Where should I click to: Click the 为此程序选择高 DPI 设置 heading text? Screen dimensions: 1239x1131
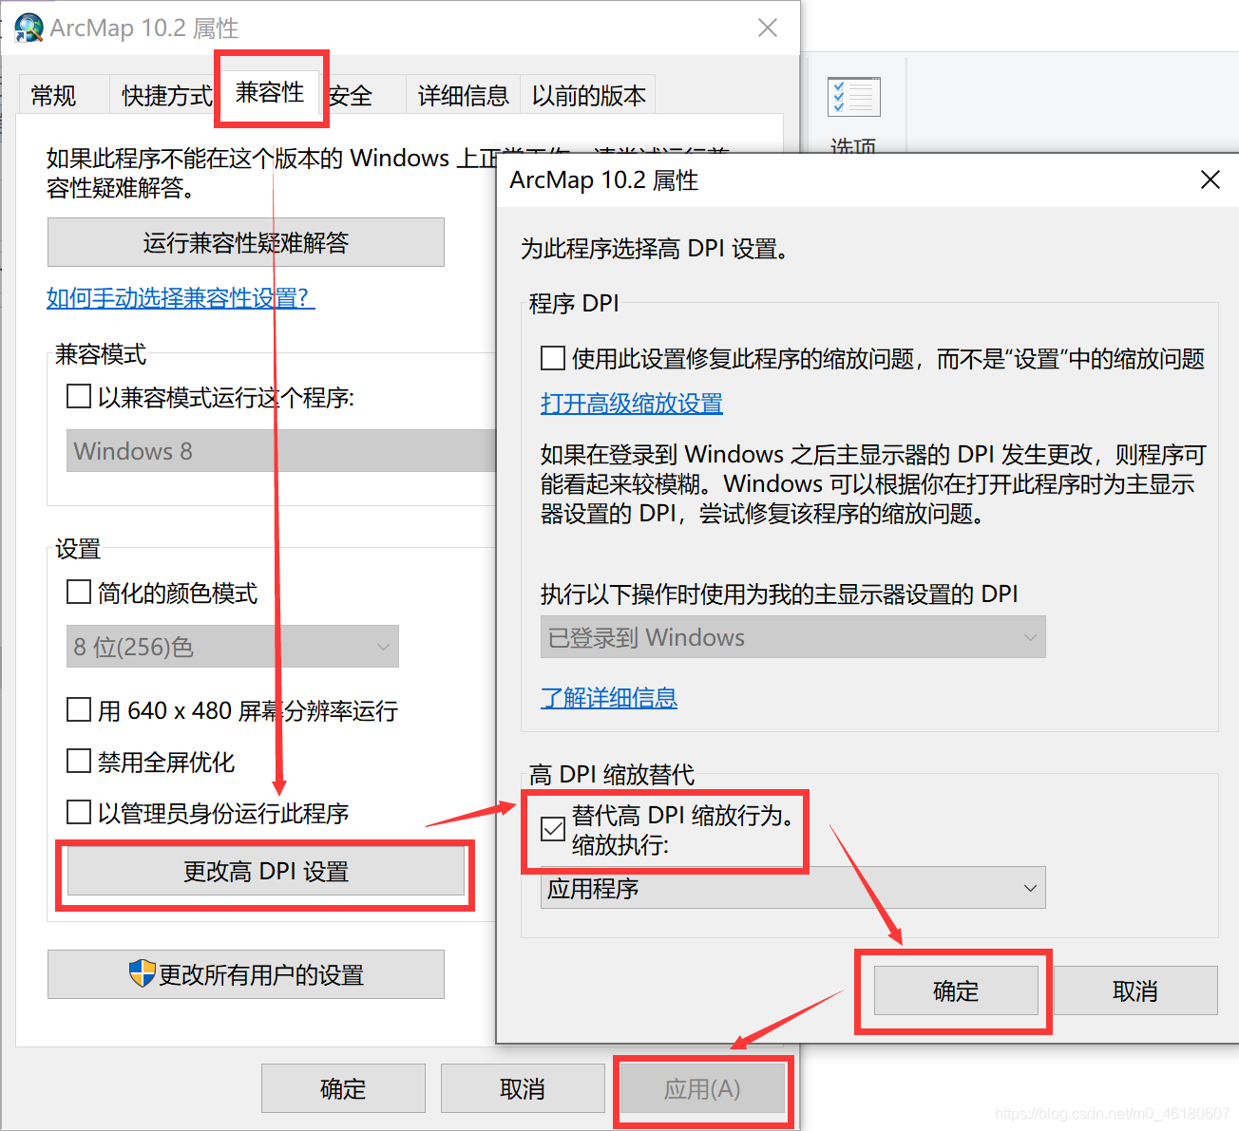click(654, 249)
